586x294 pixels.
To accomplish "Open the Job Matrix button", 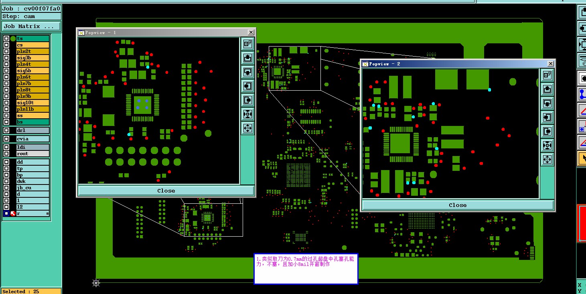I will (31, 26).
